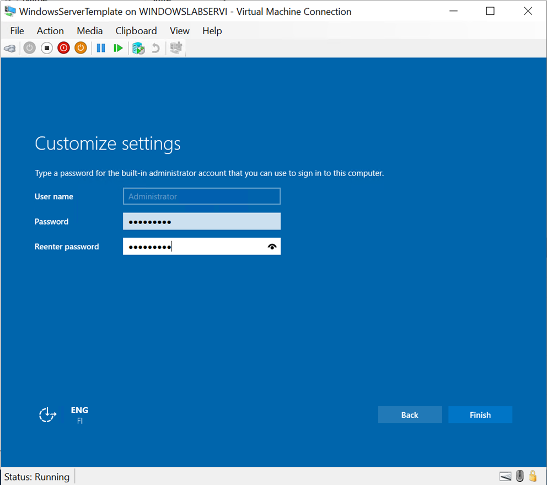Click the orange Save state icon
The image size is (547, 485).
[81, 49]
